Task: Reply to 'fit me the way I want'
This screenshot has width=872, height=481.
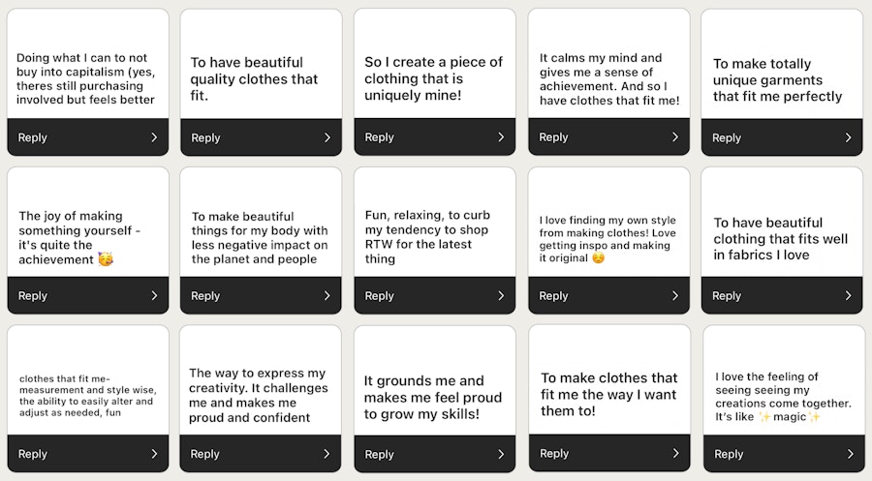Action: 554,454
